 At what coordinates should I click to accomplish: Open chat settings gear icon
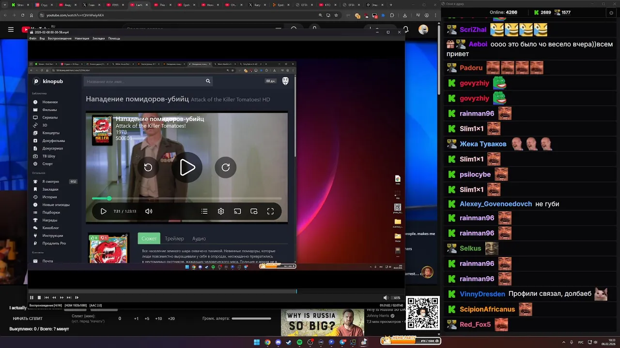(611, 13)
